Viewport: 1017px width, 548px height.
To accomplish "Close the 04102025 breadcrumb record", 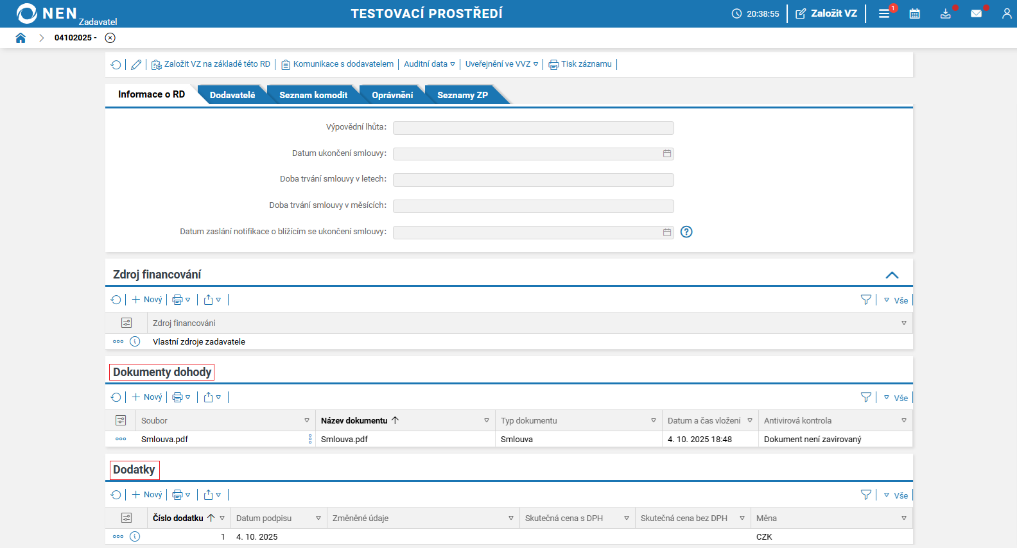I will click(110, 38).
